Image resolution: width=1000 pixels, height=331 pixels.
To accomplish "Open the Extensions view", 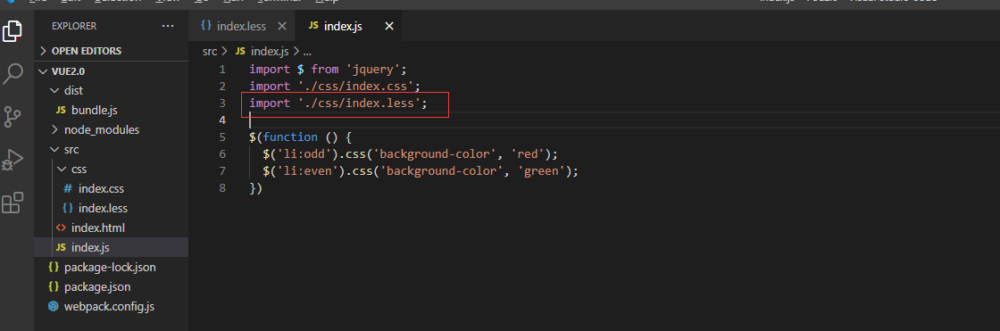I will [x=12, y=203].
